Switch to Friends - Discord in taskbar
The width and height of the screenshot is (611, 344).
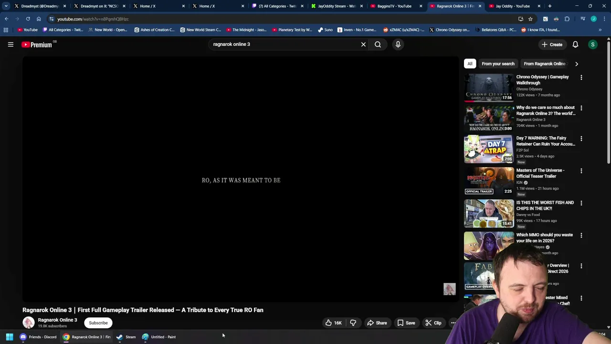(38, 337)
